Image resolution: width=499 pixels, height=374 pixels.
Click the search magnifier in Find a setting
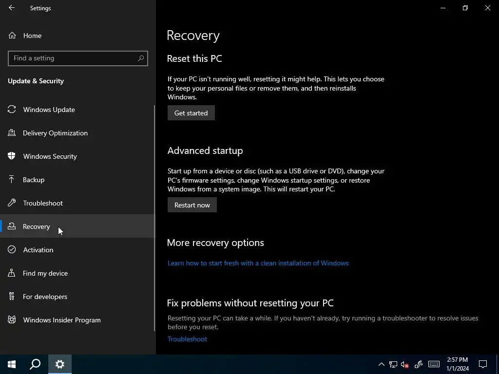click(141, 58)
